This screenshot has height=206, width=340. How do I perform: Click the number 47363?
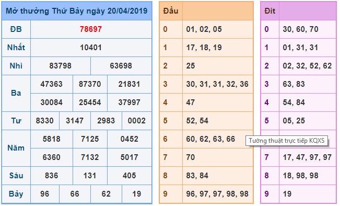point(52,84)
